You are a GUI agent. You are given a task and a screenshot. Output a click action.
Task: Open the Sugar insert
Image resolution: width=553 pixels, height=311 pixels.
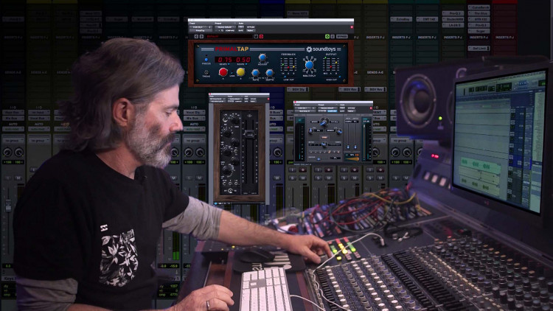(x=479, y=31)
